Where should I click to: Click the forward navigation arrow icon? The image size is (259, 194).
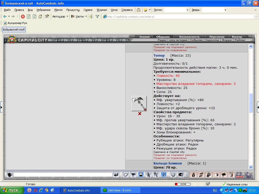(x=13, y=16)
